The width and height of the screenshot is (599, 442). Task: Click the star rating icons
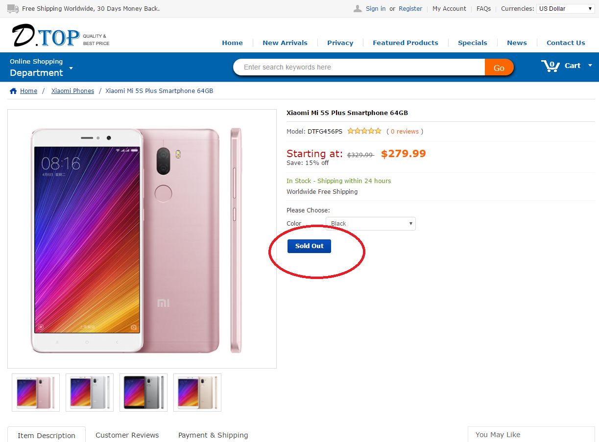[x=364, y=131]
